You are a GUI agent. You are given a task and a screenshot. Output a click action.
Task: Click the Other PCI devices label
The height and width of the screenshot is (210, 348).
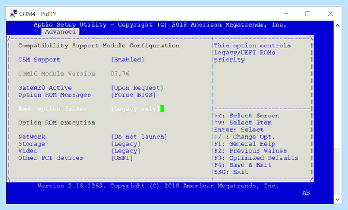50,158
